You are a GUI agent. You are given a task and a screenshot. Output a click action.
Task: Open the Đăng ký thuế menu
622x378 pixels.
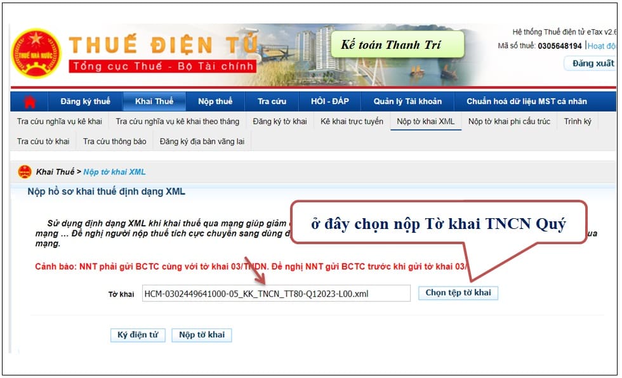85,101
